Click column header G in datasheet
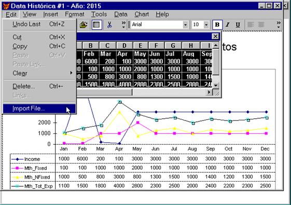 point(173,46)
